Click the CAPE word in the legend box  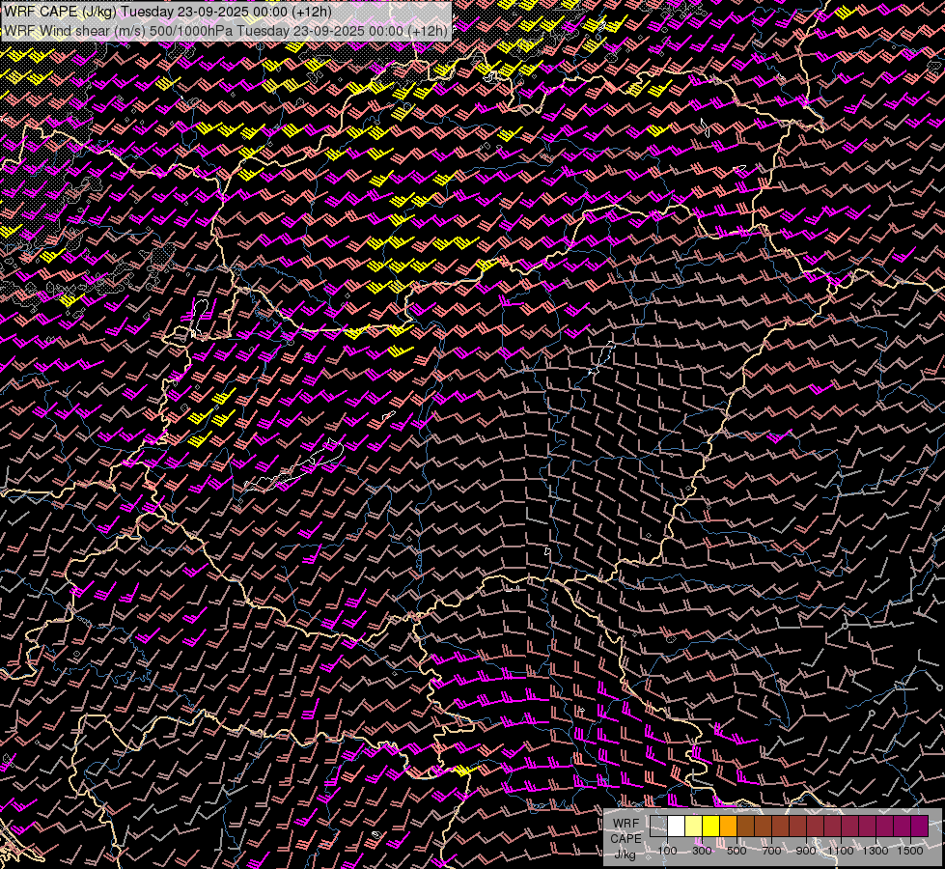click(x=625, y=838)
